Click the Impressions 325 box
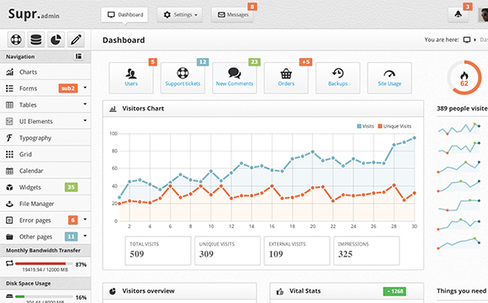 pyautogui.click(x=366, y=251)
